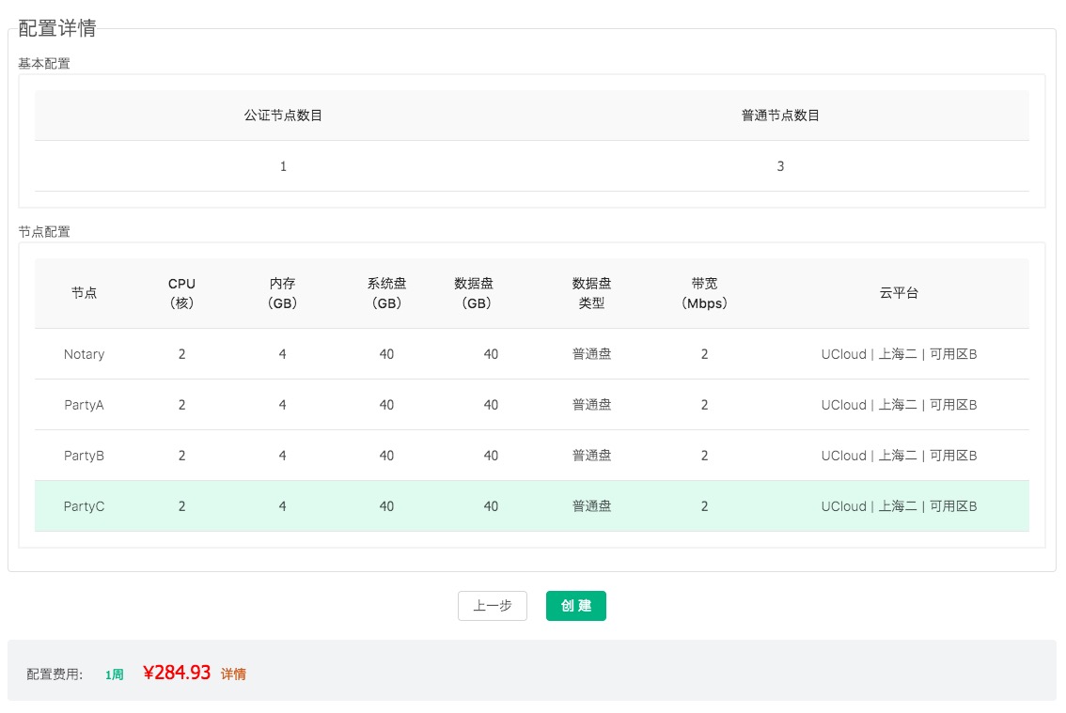
Task: Click 普通盘 disk type in PartyB row
Action: (591, 456)
